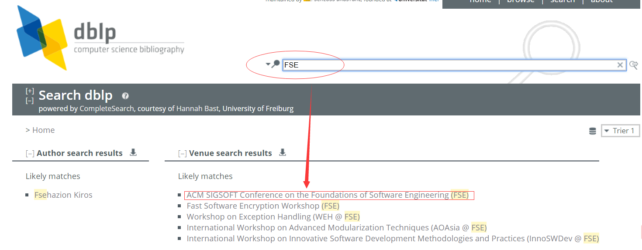Viewport: 642px width, 250px height.
Task: Open the home menu item
Action: (480, 2)
